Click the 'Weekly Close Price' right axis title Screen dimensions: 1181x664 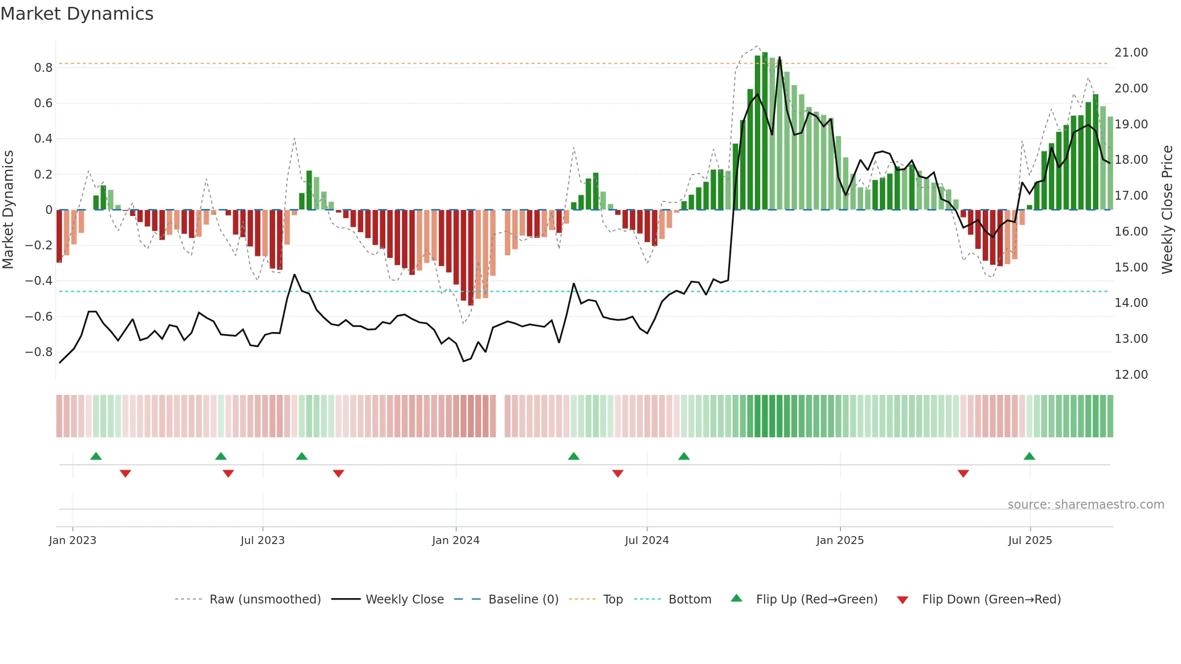click(x=1167, y=210)
